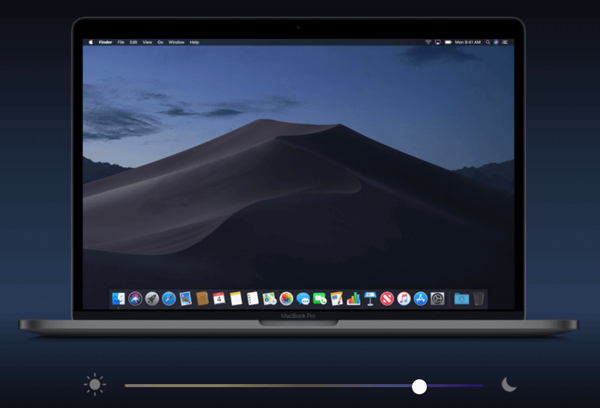Open the blue Downloads folder in dock

(x=461, y=299)
